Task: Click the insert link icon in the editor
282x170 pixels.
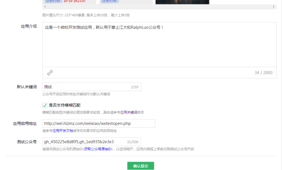Action: [50, 73]
